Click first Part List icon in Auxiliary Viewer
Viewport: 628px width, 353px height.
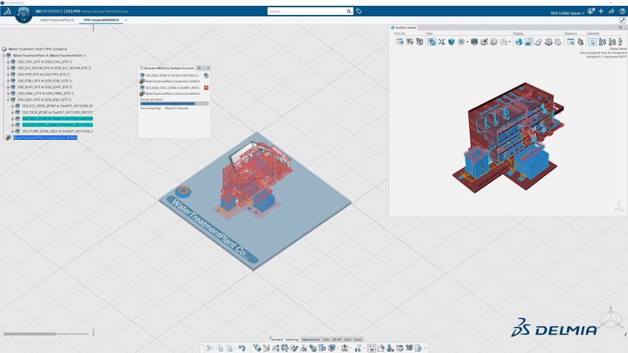[400, 42]
